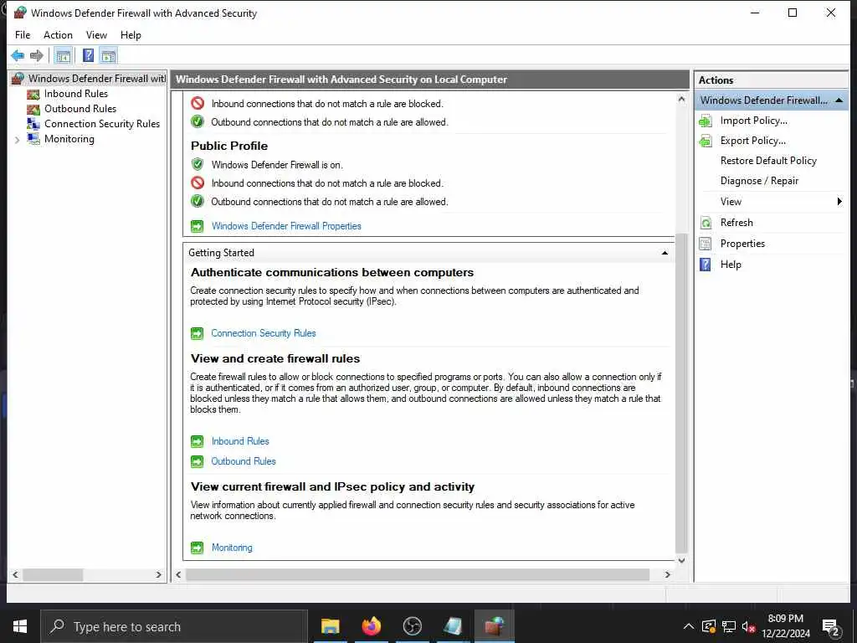Click the firewall root node icon in the tree
Viewport: 857px width, 643px height.
18,79
